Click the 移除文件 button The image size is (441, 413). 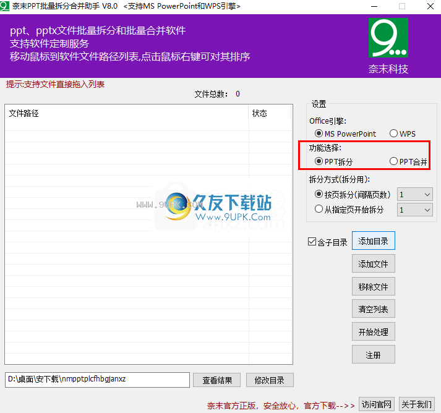point(374,286)
